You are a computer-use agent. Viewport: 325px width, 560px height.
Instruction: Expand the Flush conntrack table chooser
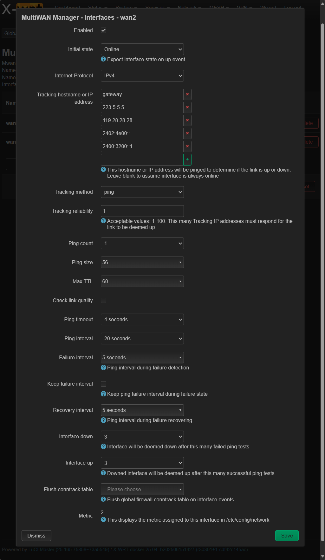point(142,490)
